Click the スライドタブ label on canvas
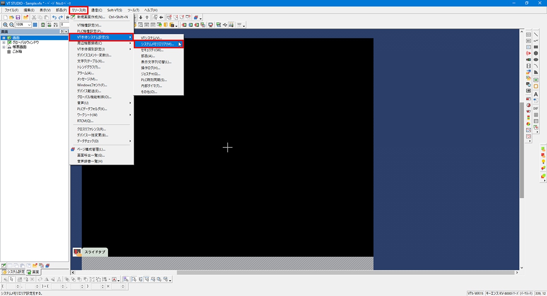The width and height of the screenshot is (547, 296). point(94,252)
